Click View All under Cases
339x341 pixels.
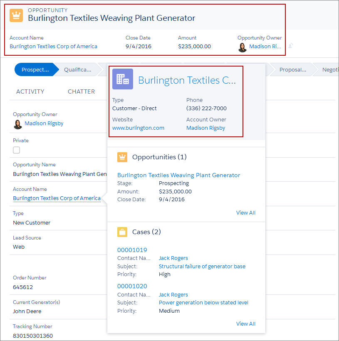point(245,324)
